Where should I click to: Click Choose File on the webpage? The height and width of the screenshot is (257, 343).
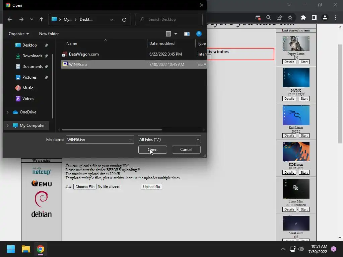click(x=85, y=187)
